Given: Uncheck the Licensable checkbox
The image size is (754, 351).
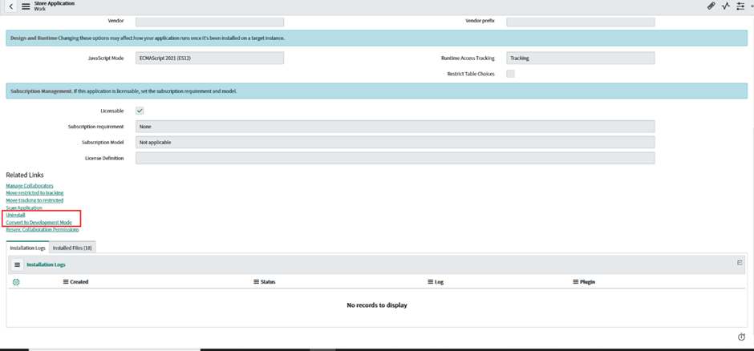Looking at the screenshot, I should tap(140, 111).
